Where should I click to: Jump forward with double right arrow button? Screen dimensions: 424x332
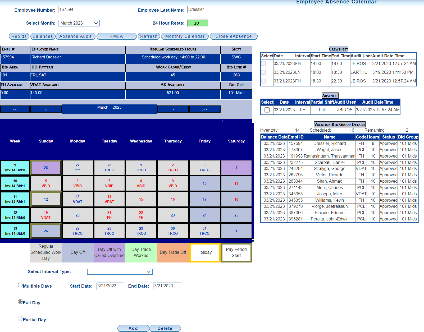[204, 109]
